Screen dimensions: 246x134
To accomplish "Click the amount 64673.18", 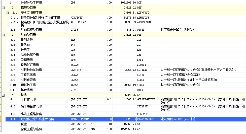I will pos(130,18).
